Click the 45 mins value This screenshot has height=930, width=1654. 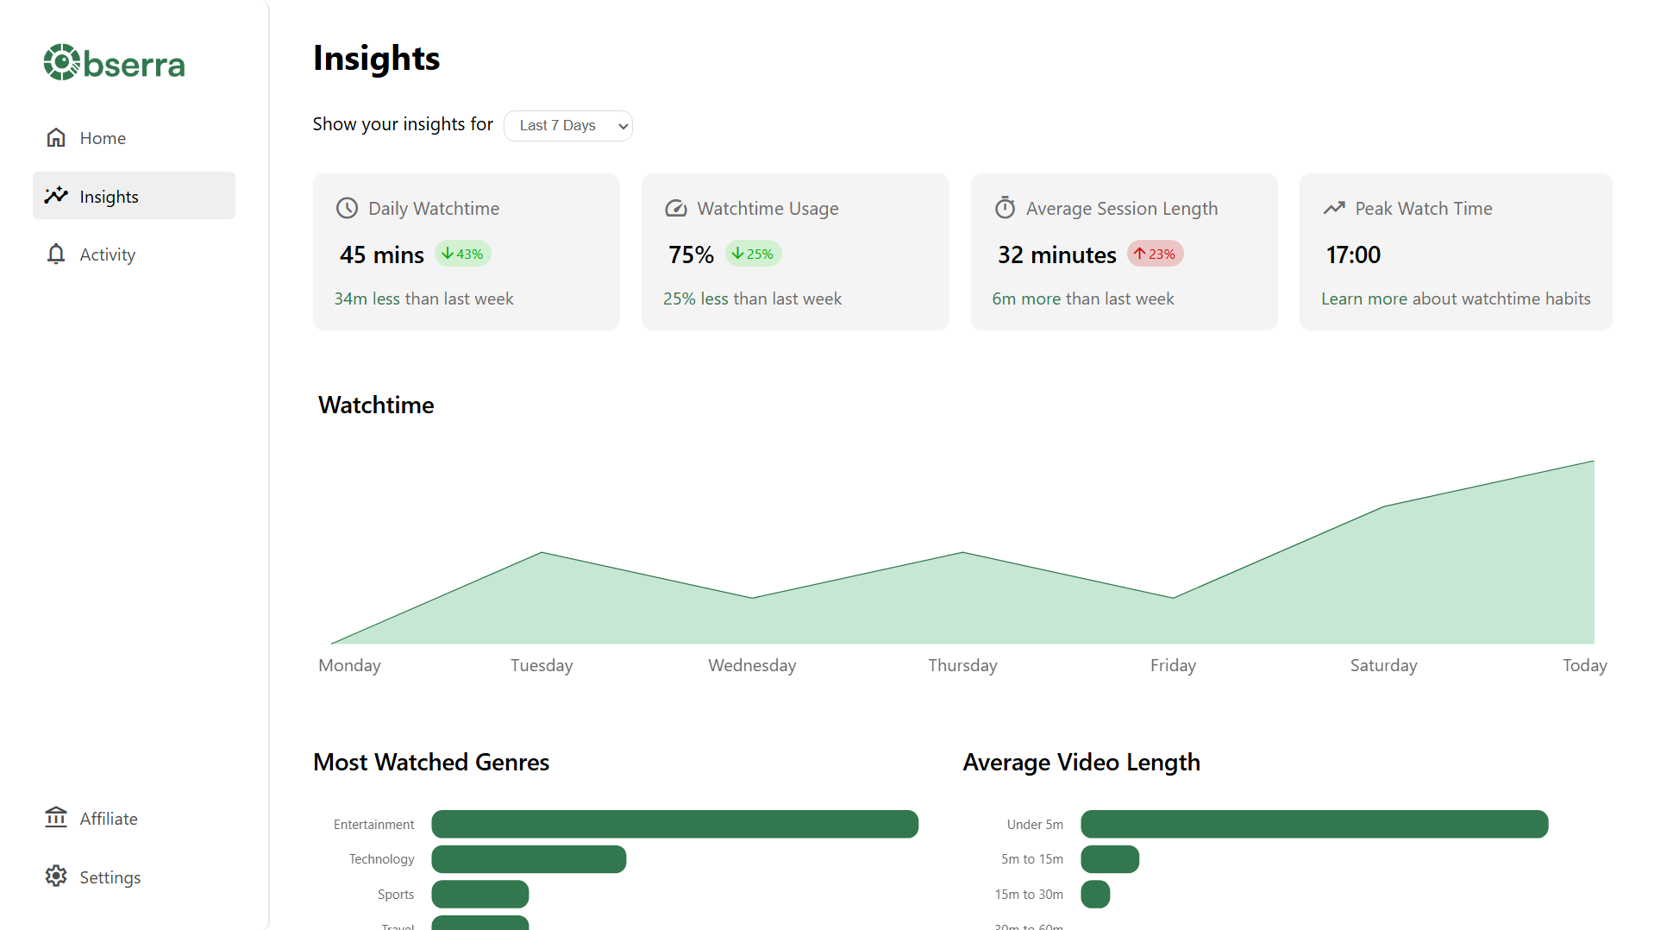point(381,254)
